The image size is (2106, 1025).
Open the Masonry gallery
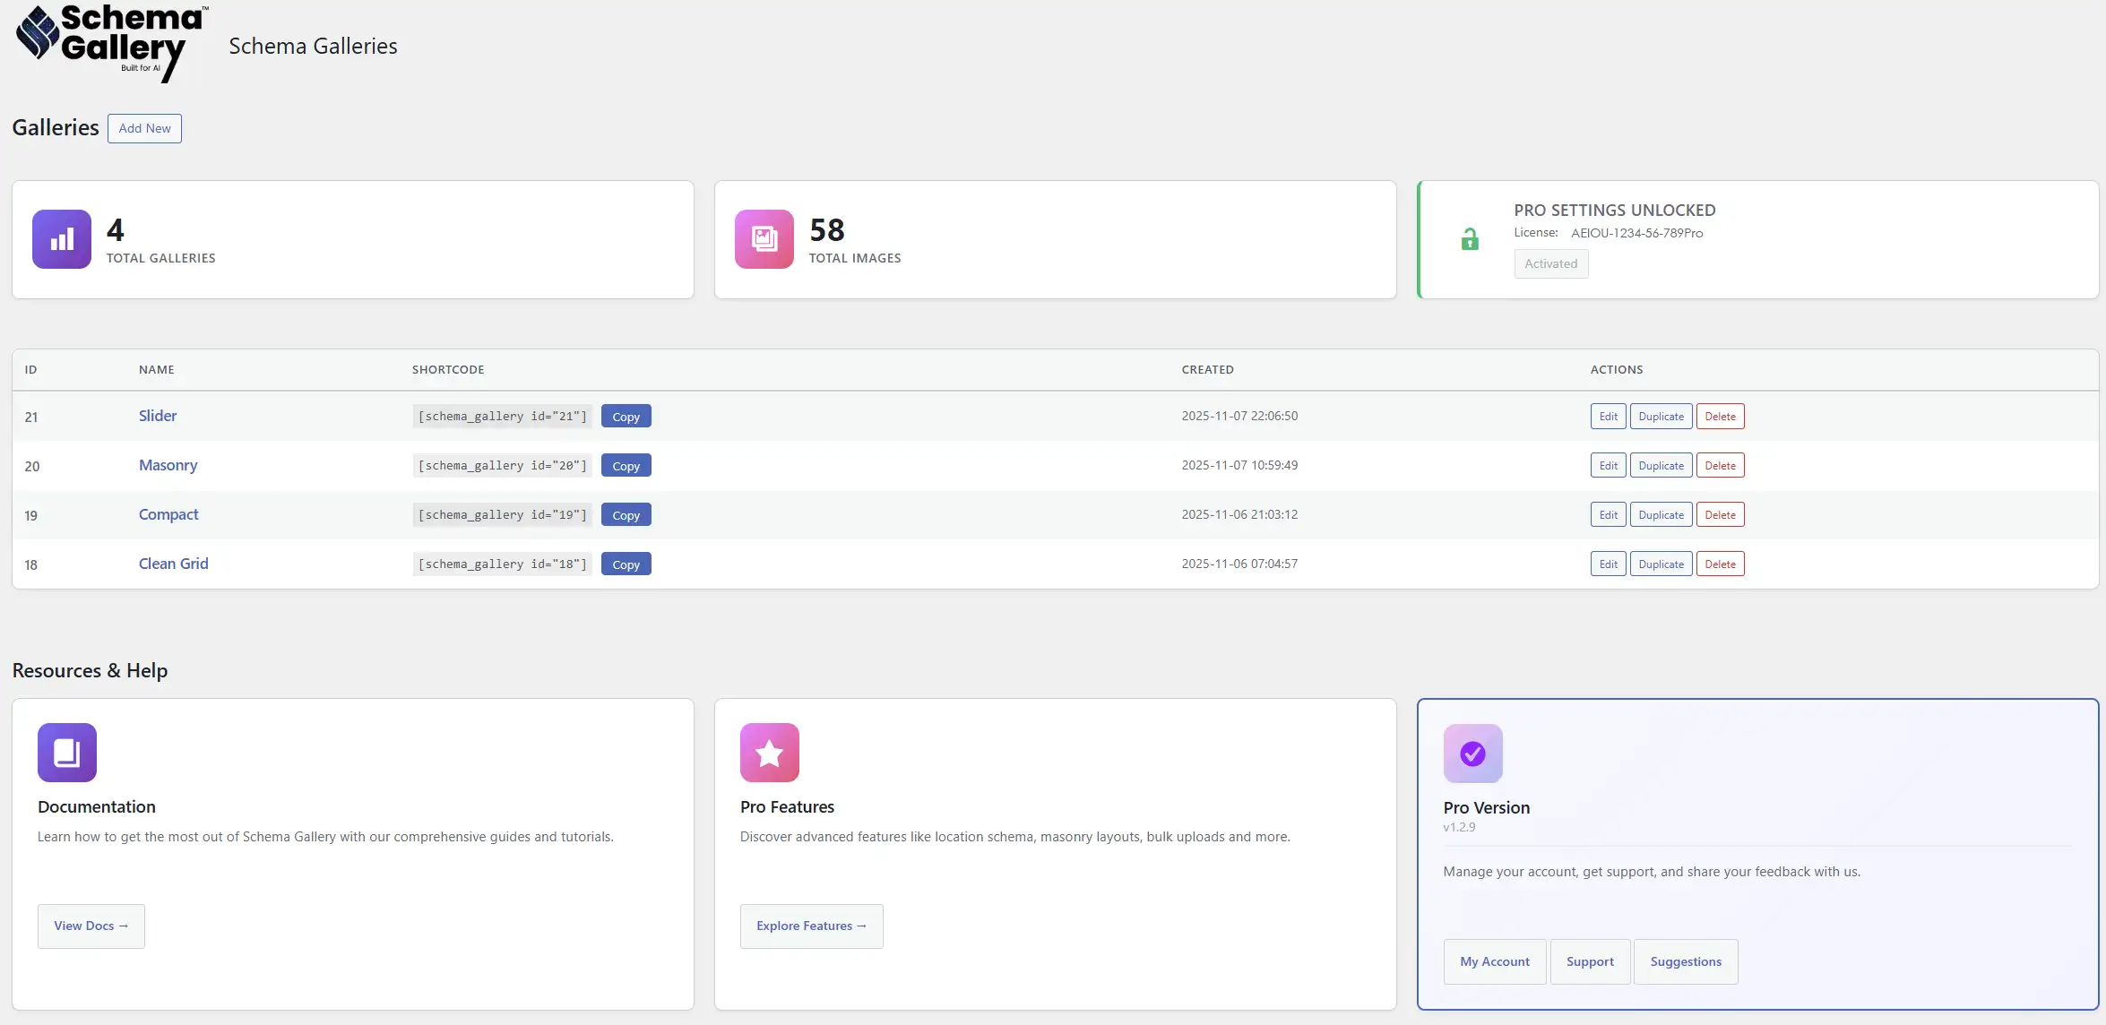[x=168, y=464]
